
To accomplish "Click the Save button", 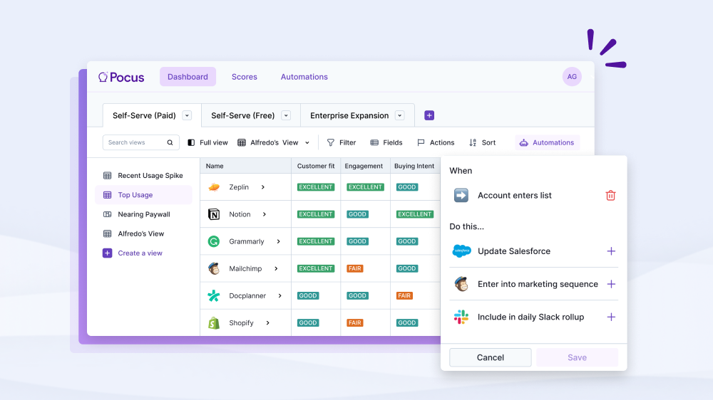I will click(577, 357).
